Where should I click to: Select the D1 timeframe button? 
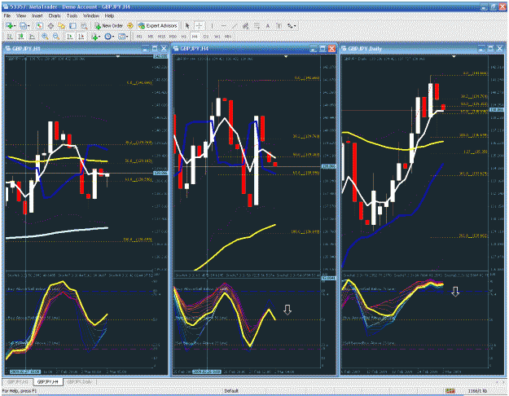point(206,37)
